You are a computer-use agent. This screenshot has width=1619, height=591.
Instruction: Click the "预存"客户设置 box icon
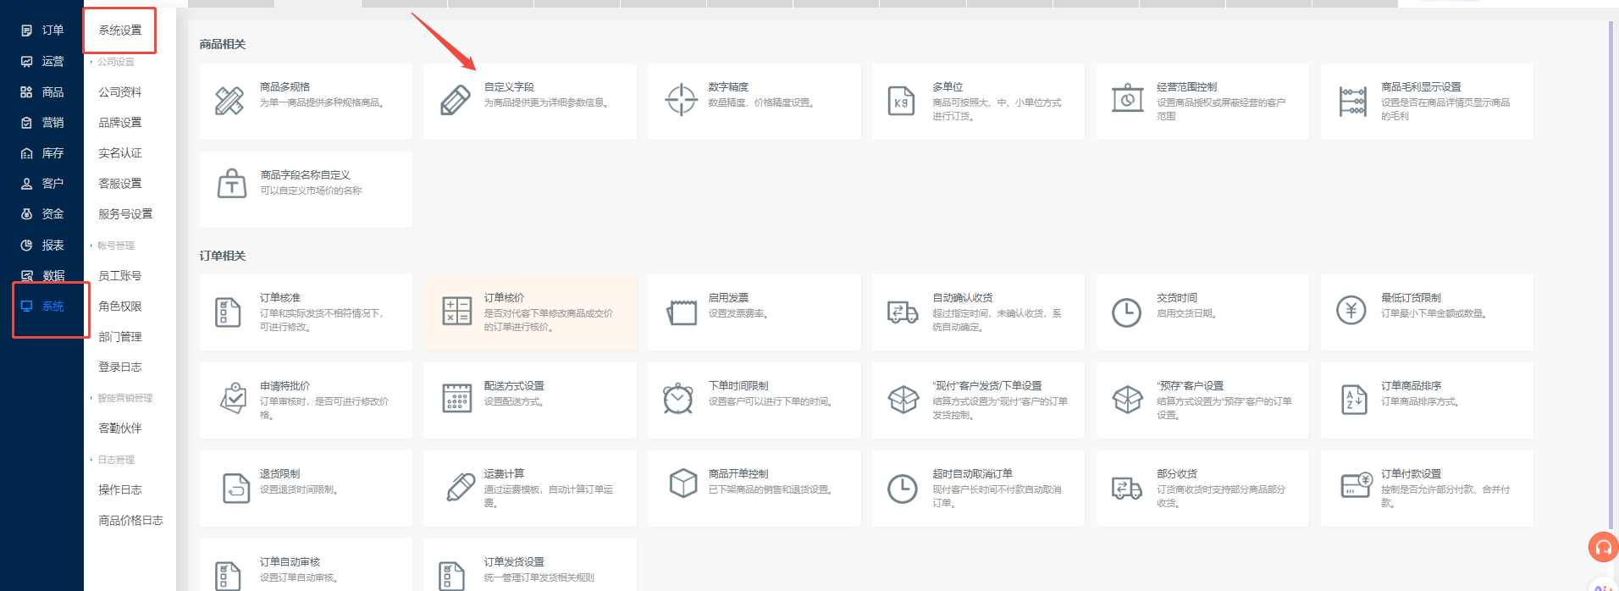coord(1127,399)
